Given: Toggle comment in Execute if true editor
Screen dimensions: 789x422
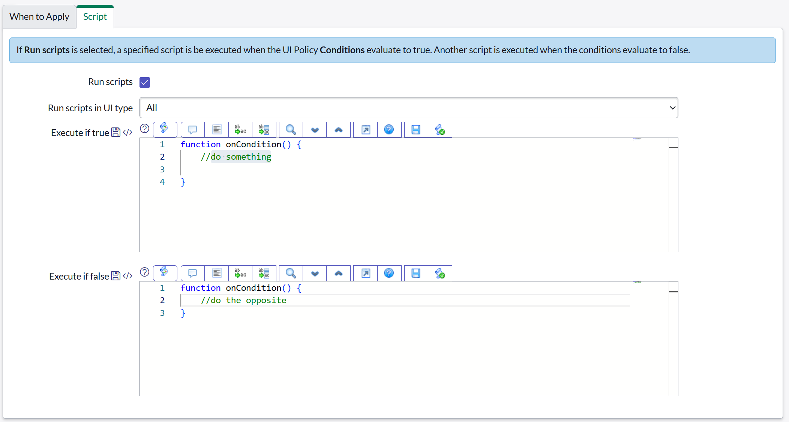Looking at the screenshot, I should [x=192, y=130].
